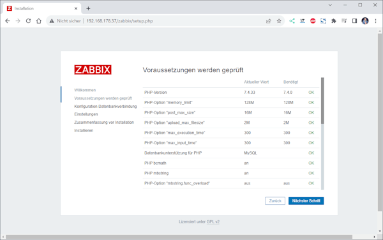Open the Chrome three-dot menu

point(376,21)
